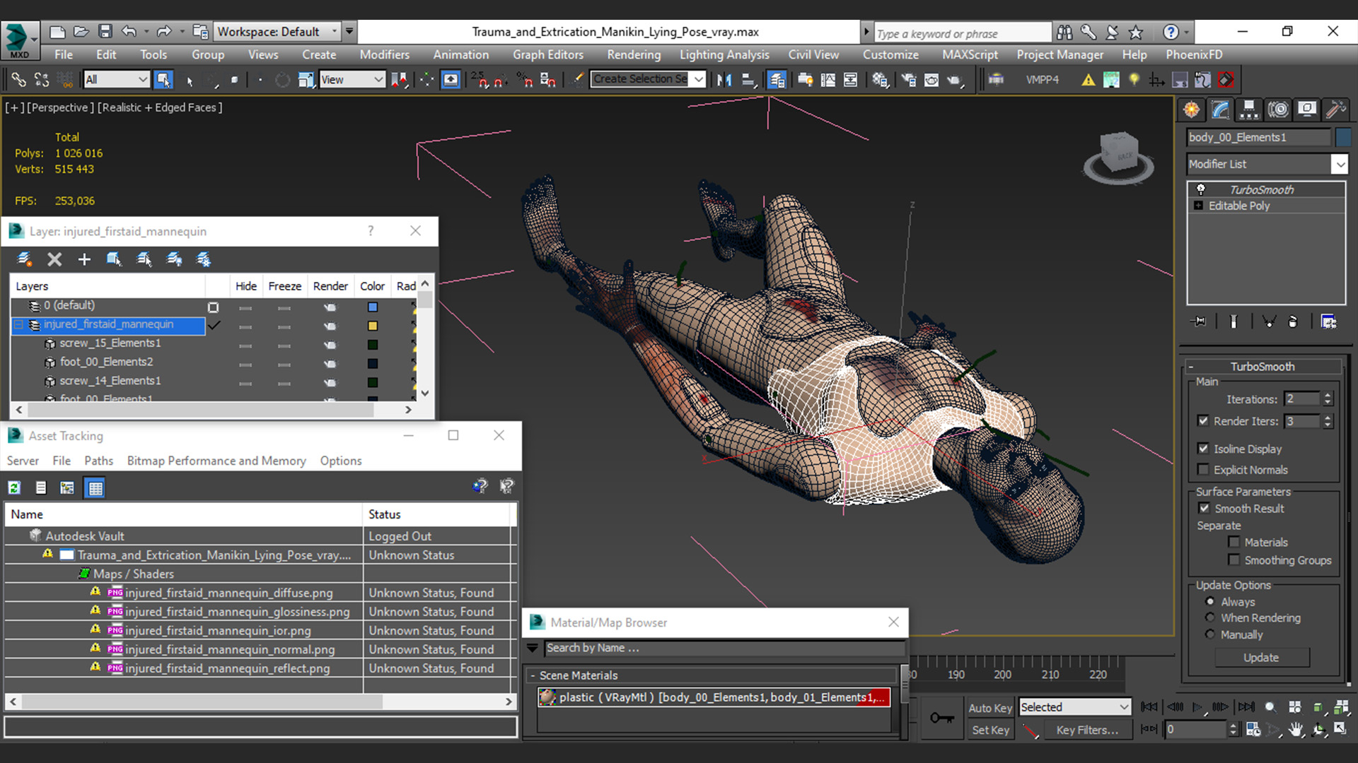Toggle Smooth Result surface parameter
Viewport: 1358px width, 763px height.
[x=1204, y=508]
